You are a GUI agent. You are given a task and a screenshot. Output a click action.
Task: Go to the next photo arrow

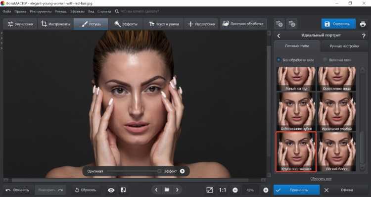(x=177, y=190)
